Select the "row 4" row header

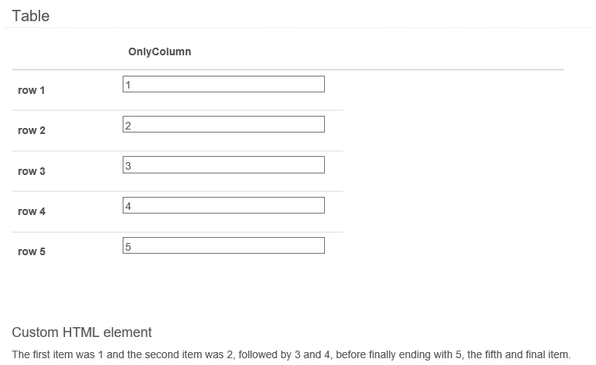point(32,211)
